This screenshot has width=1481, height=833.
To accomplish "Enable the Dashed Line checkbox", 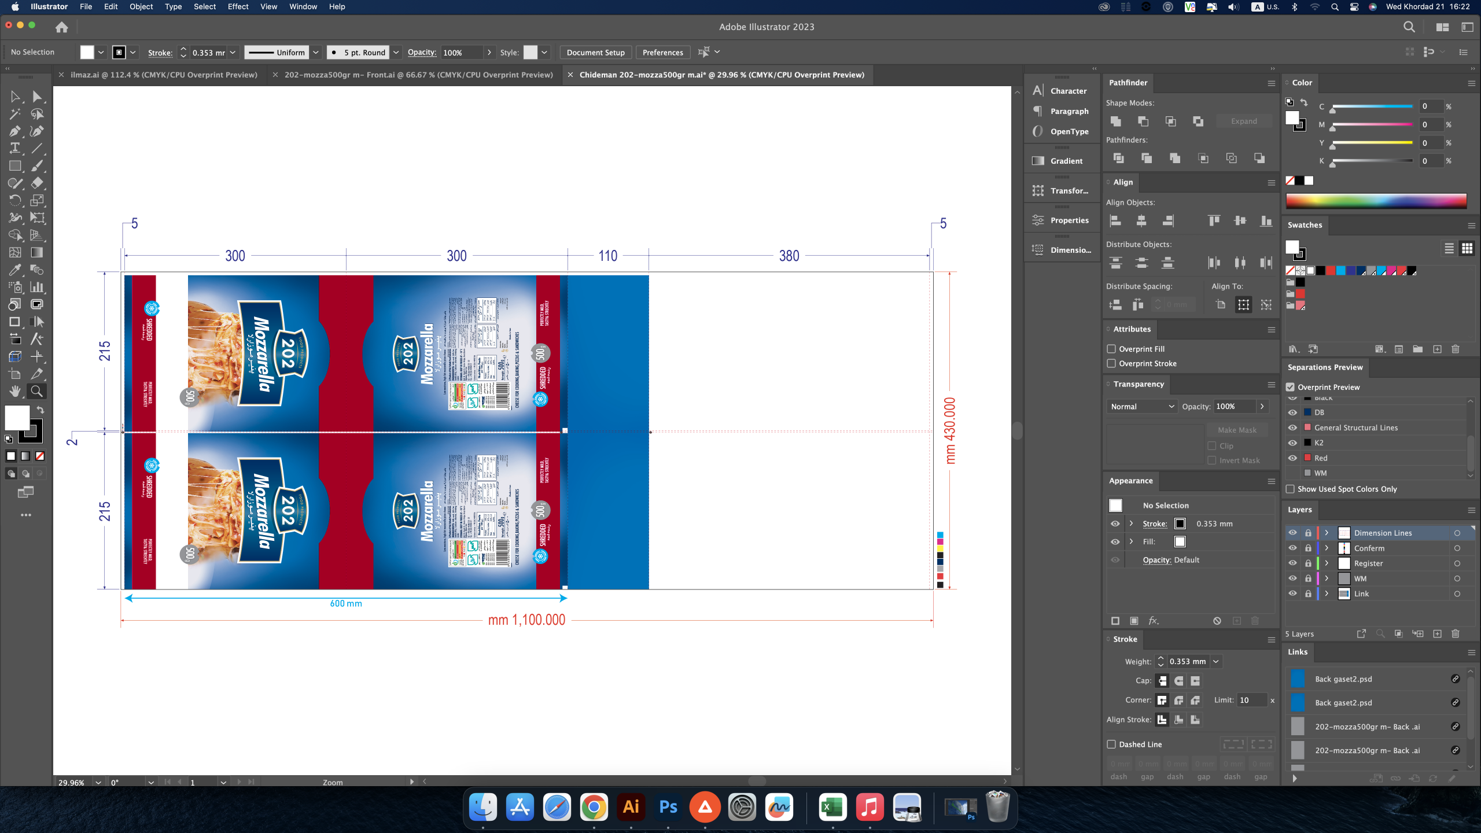I will point(1111,744).
